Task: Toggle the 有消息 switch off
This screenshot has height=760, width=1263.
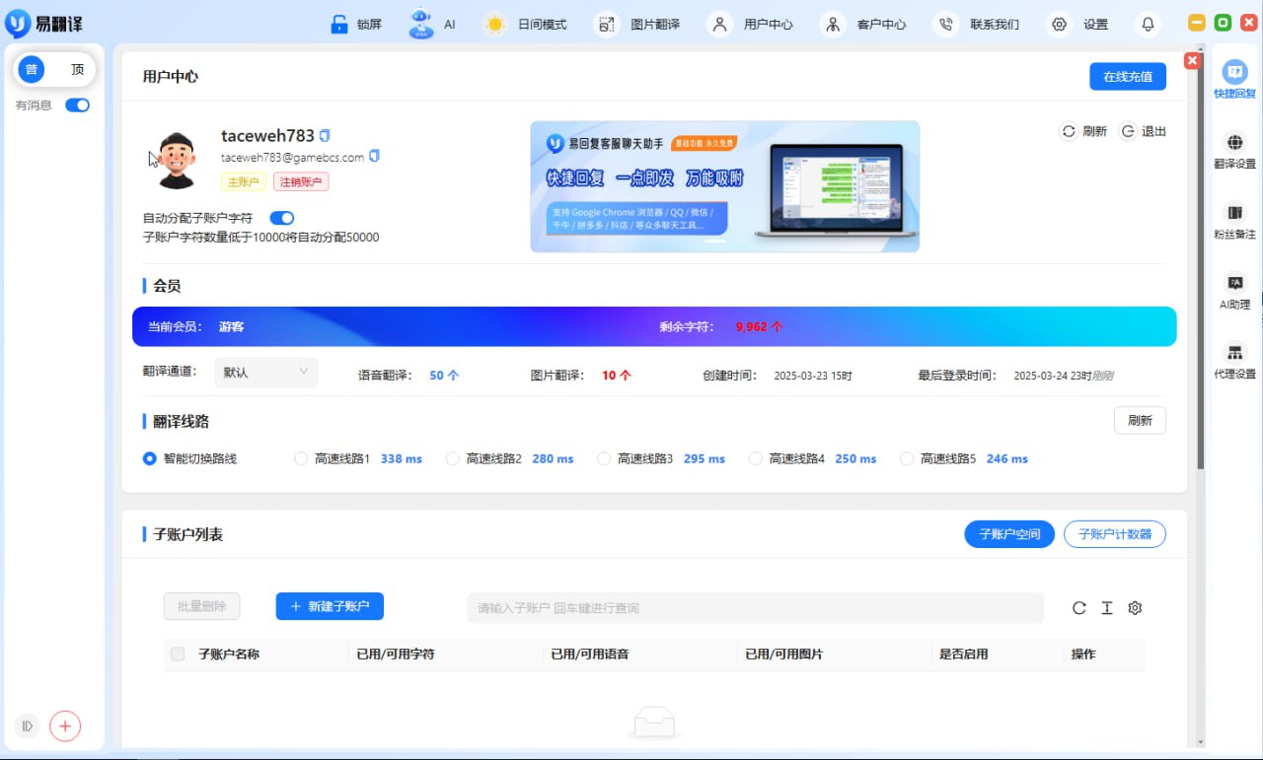Action: click(77, 104)
